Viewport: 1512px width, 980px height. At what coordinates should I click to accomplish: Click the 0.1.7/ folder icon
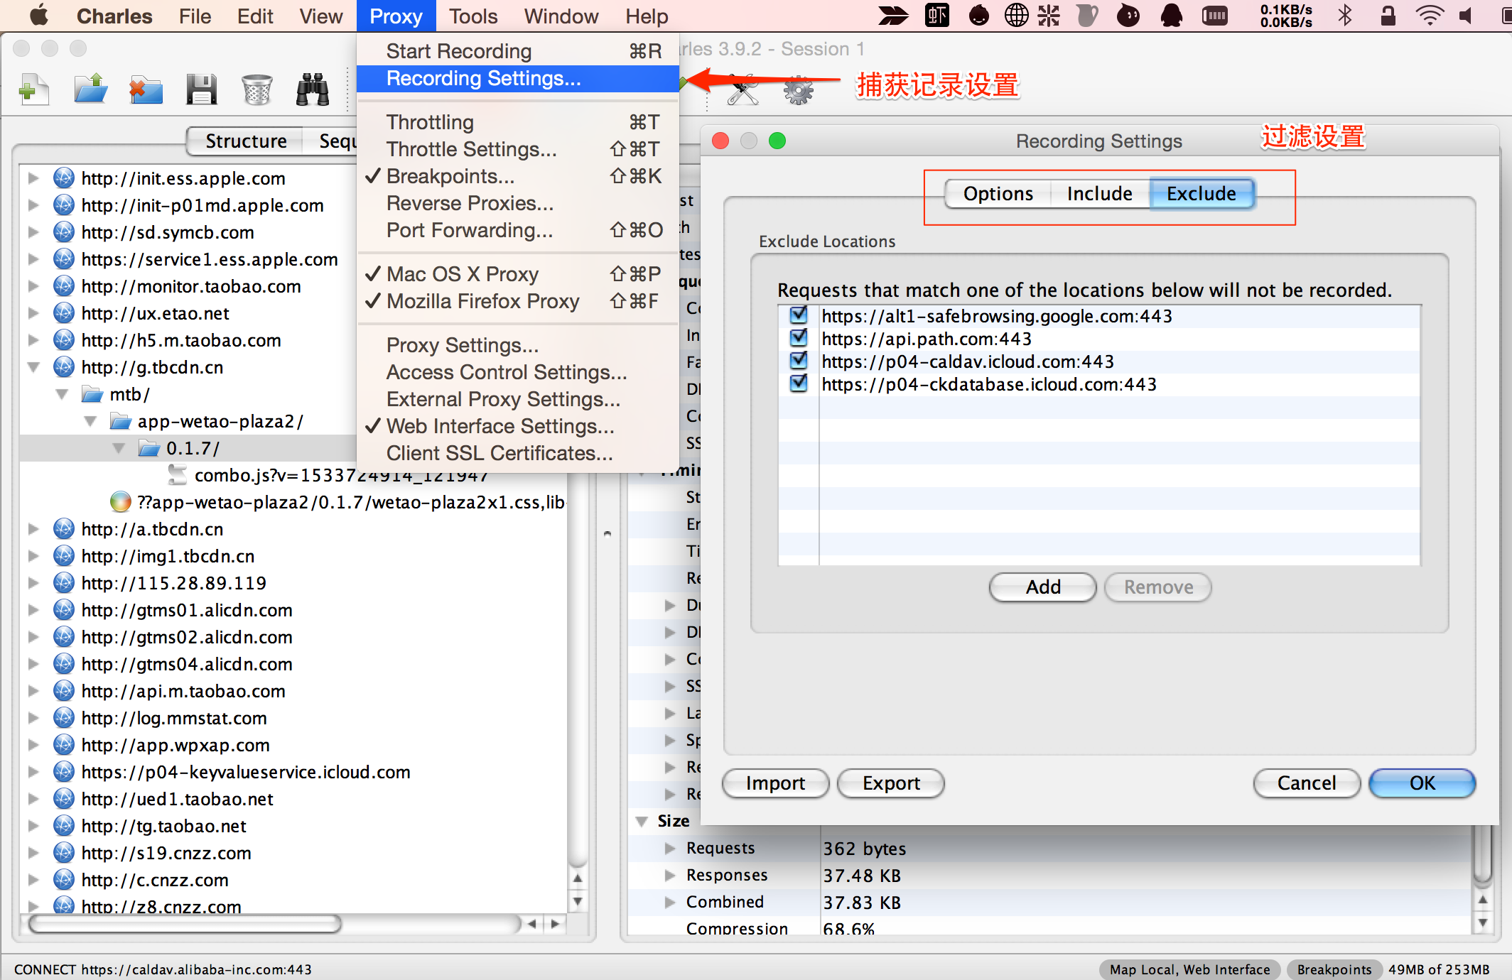point(148,448)
